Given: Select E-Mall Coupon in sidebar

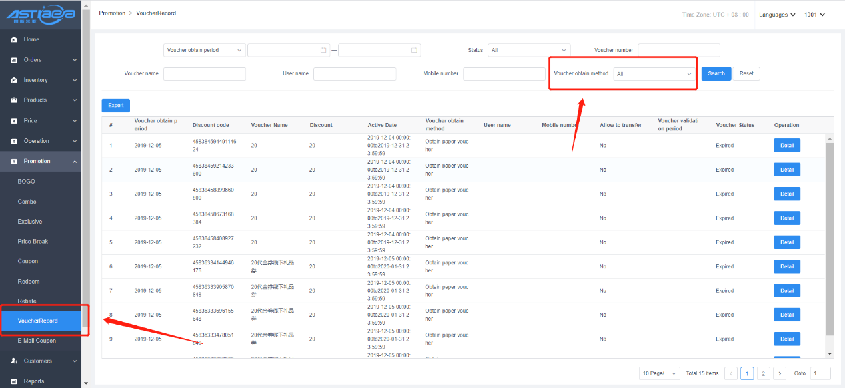Looking at the screenshot, I should [37, 341].
